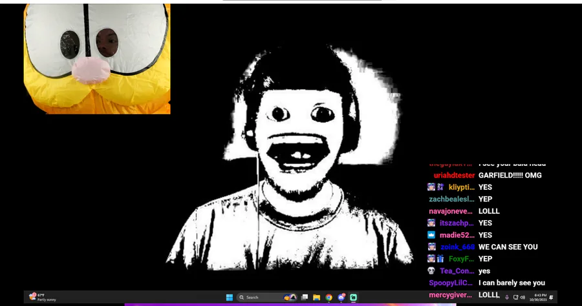Viewport: 582px width, 306px height.
Task: Click the Halloween pumpkin search highlight icon
Action: coord(290,297)
